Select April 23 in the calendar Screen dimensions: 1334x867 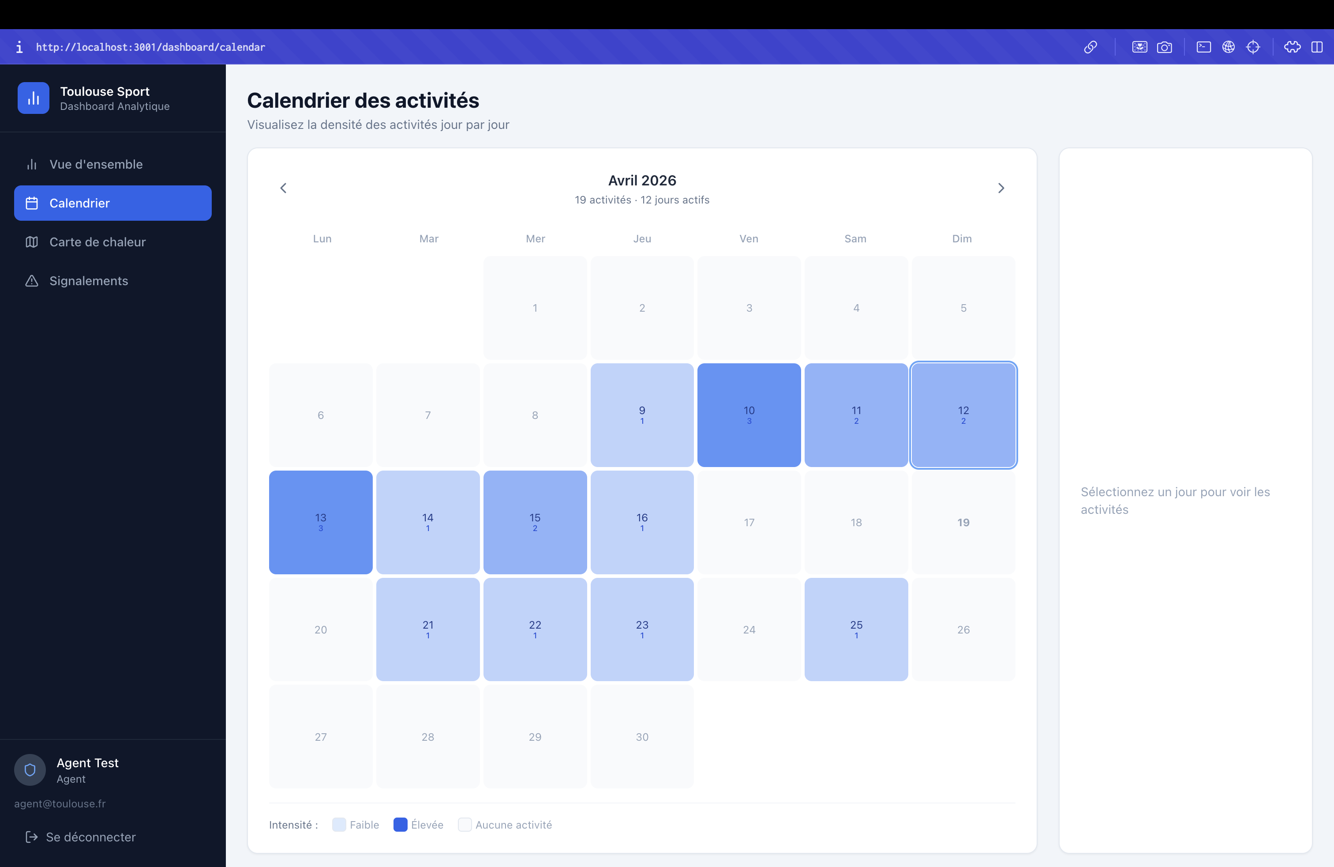point(642,629)
